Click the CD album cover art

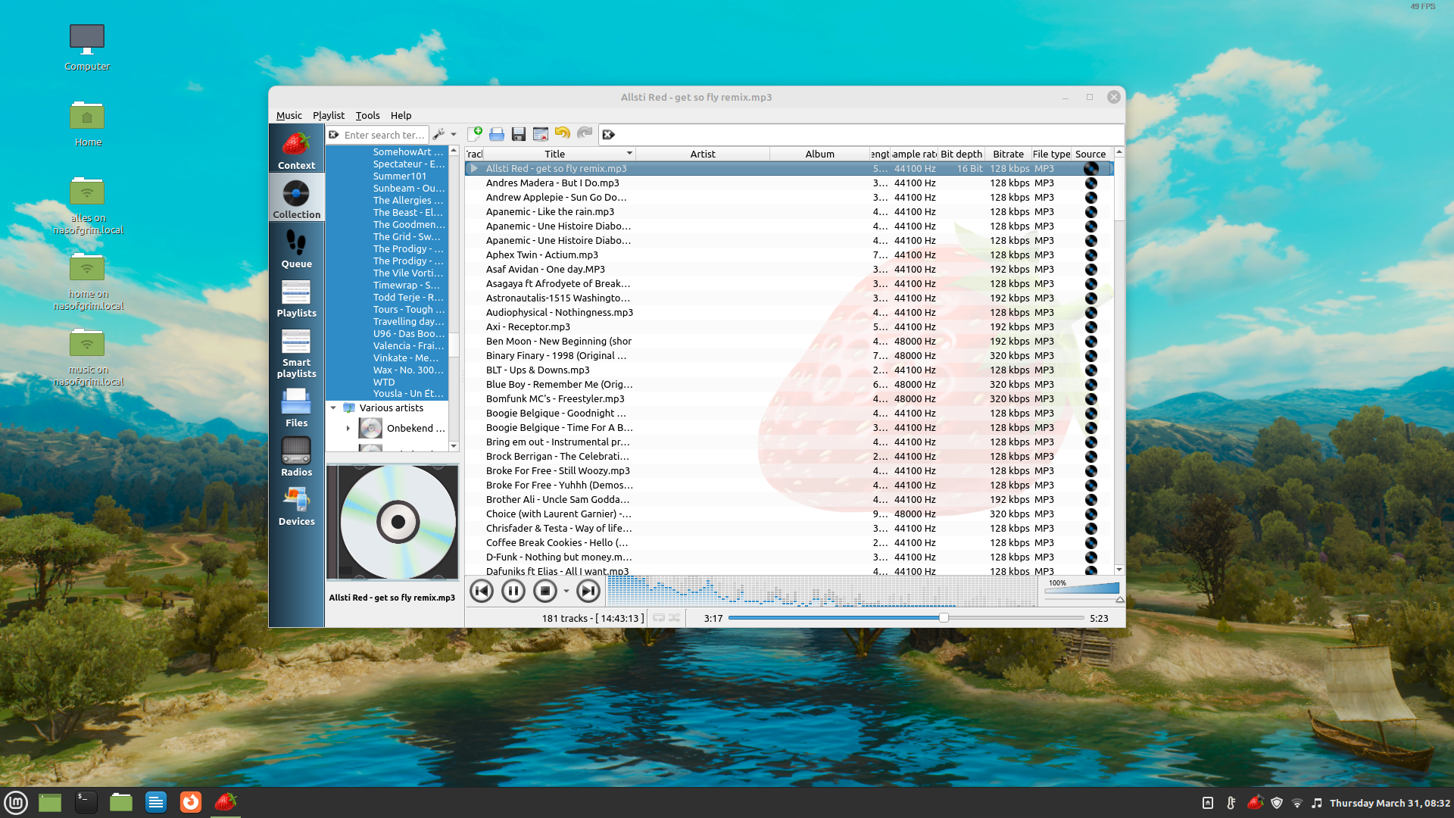click(393, 522)
